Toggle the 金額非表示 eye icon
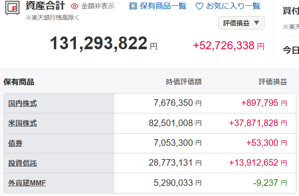299x196 pixels. [x=74, y=6]
